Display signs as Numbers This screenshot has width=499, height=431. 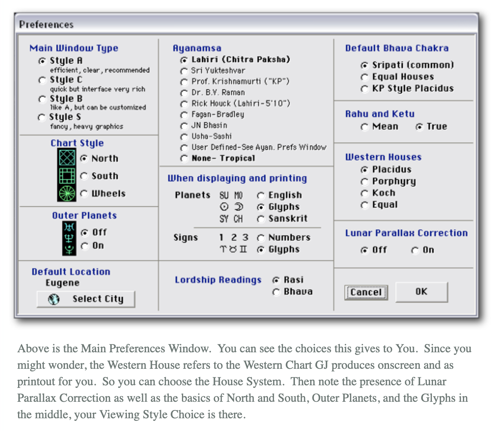261,238
